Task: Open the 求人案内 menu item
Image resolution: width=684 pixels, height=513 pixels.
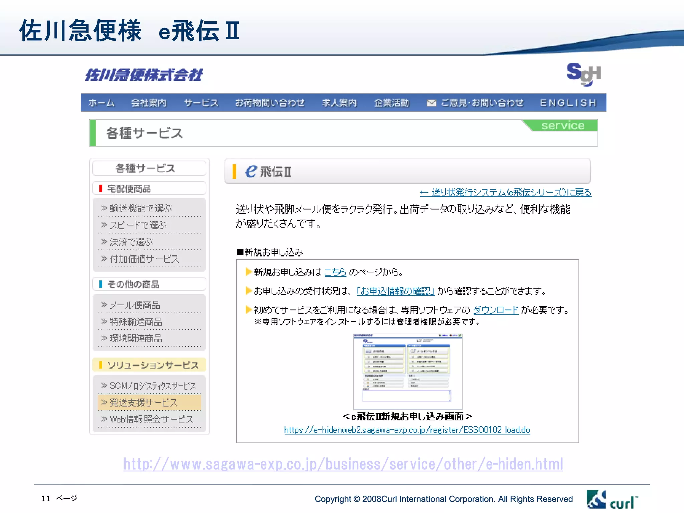Action: pyautogui.click(x=339, y=103)
